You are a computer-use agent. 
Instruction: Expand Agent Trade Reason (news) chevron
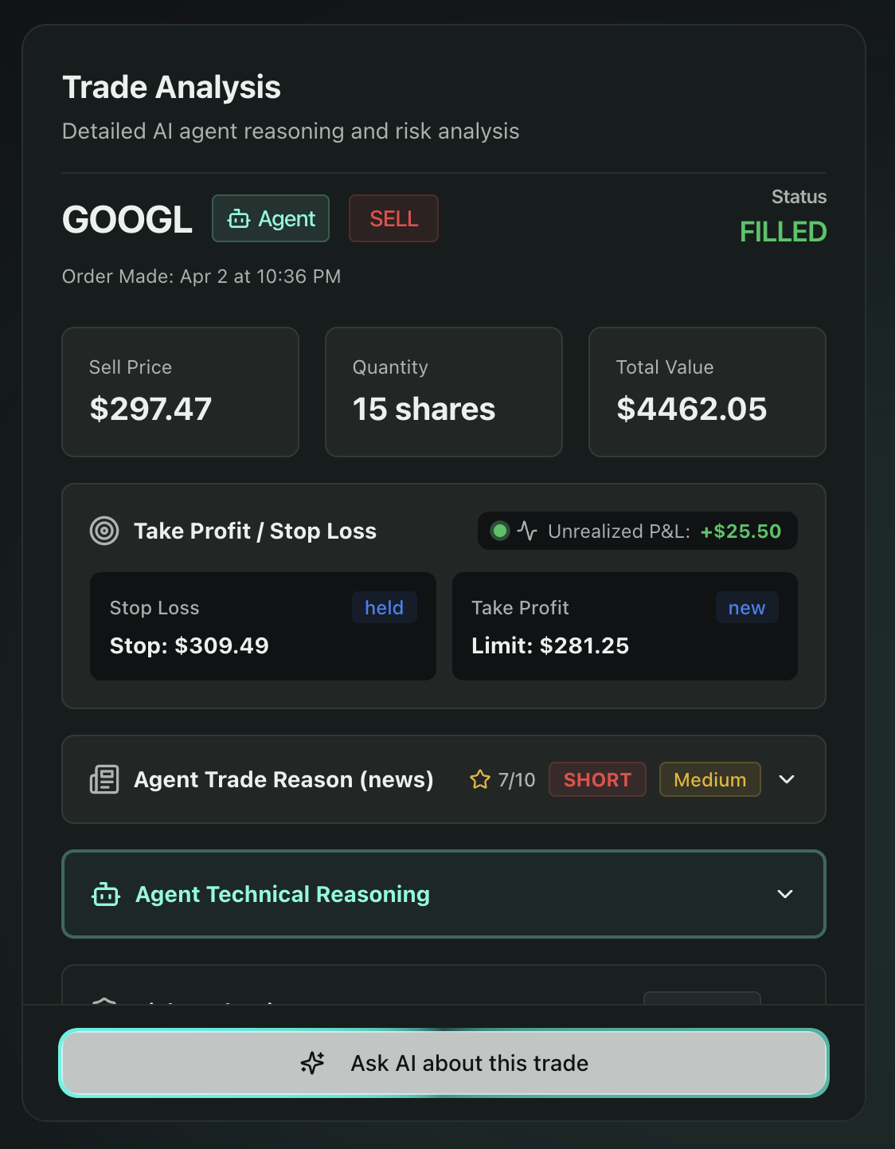click(x=787, y=779)
